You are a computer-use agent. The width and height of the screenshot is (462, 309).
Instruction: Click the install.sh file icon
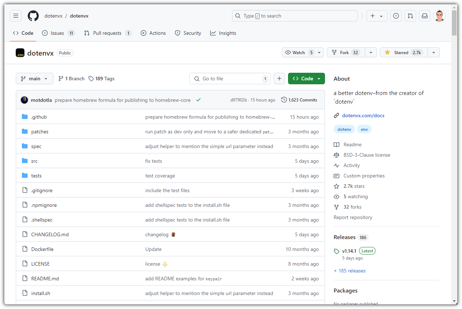tap(25, 293)
